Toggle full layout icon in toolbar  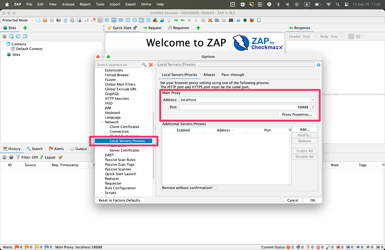120,20
